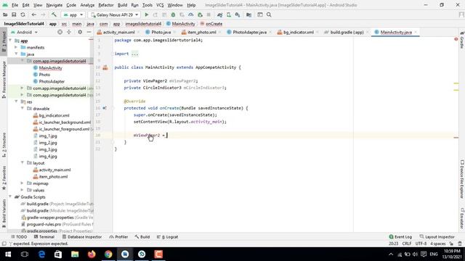The image size is (465, 261).
Task: Open the AVD Manager icon
Action: tap(229, 14)
